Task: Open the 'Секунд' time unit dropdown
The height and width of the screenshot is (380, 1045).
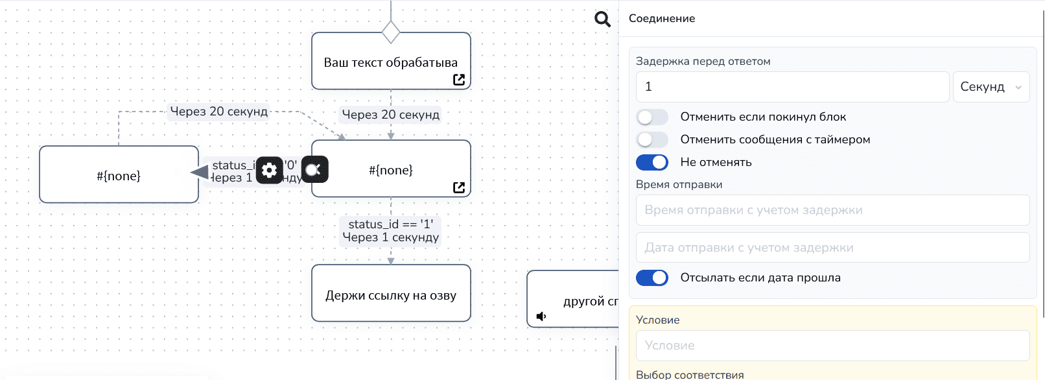Action: pyautogui.click(x=991, y=88)
